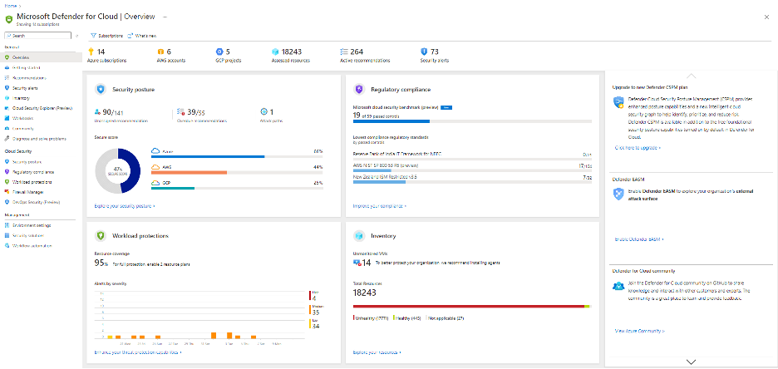Click the Recommendations list icon in sidebar

7,78
